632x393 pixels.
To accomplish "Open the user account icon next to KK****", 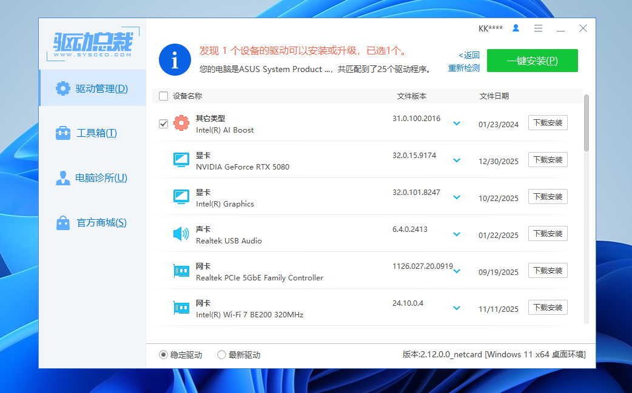I will [516, 28].
